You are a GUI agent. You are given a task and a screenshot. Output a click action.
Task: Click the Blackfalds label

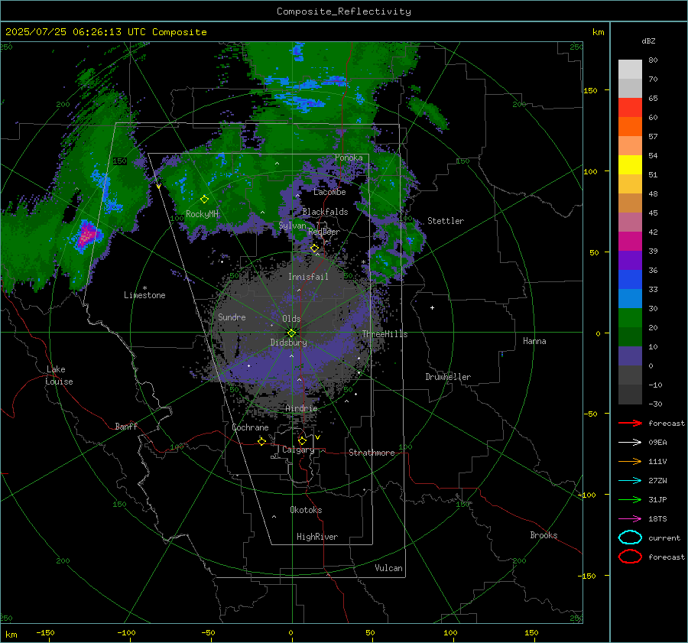pyautogui.click(x=325, y=212)
